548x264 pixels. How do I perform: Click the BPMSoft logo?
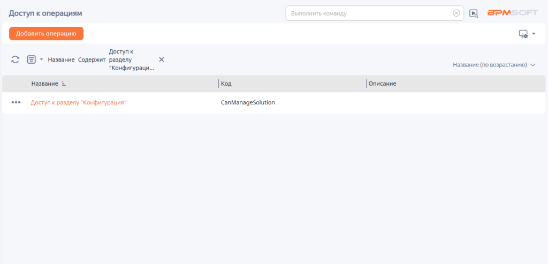click(x=512, y=13)
